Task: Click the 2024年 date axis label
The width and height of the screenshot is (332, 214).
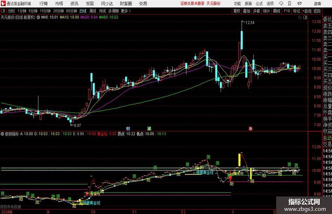Action: [x=7, y=212]
